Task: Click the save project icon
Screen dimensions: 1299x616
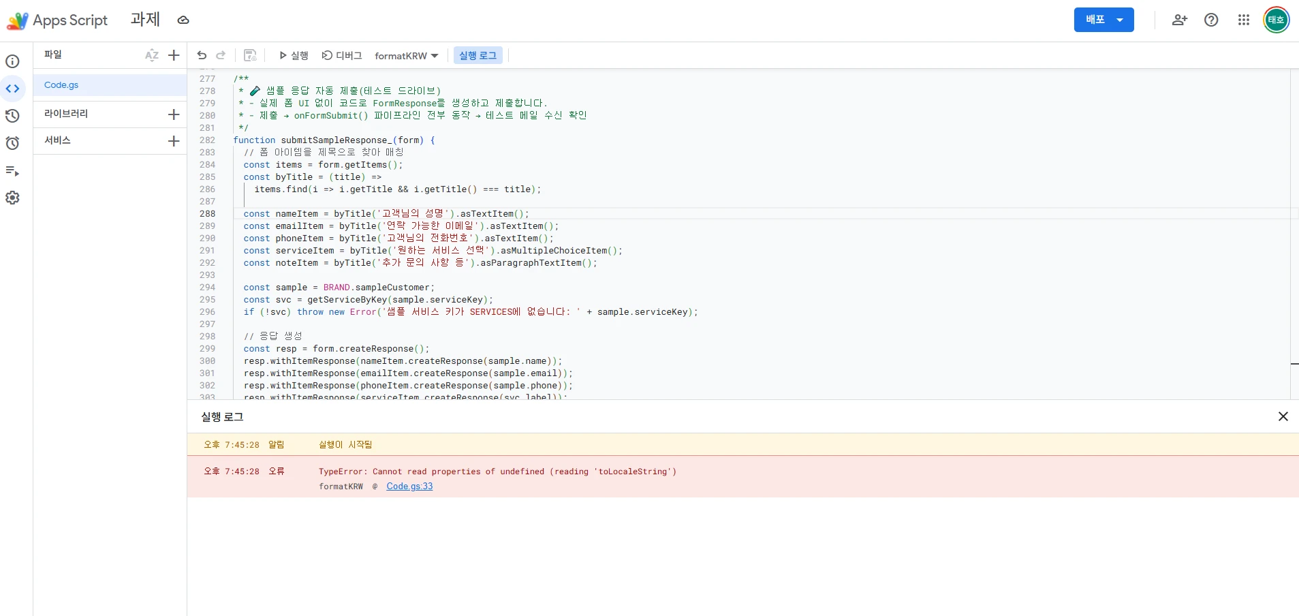Action: tap(250, 55)
